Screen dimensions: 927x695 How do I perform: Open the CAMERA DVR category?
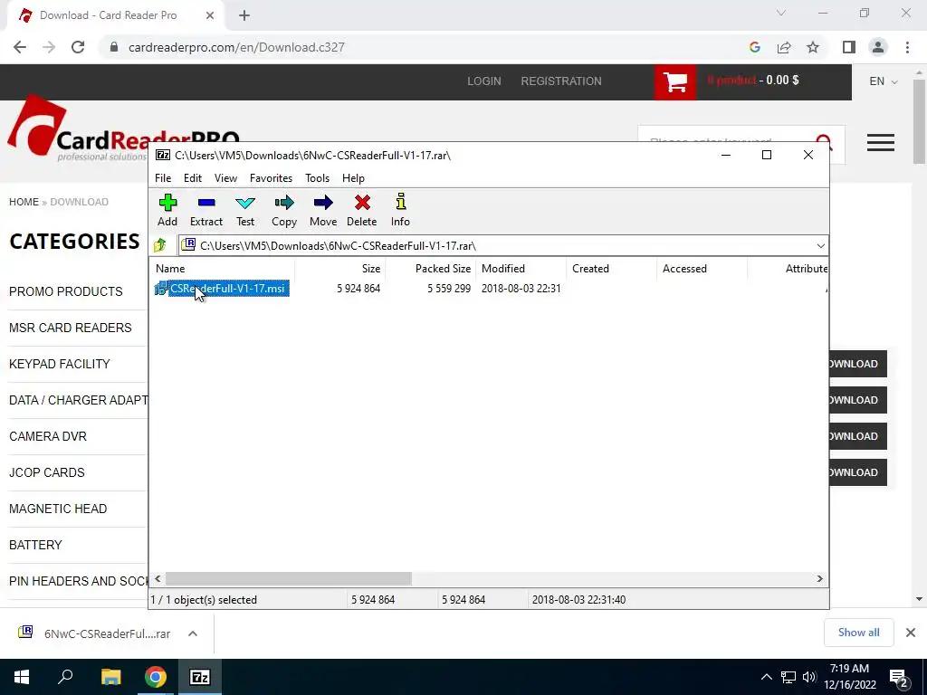48,436
